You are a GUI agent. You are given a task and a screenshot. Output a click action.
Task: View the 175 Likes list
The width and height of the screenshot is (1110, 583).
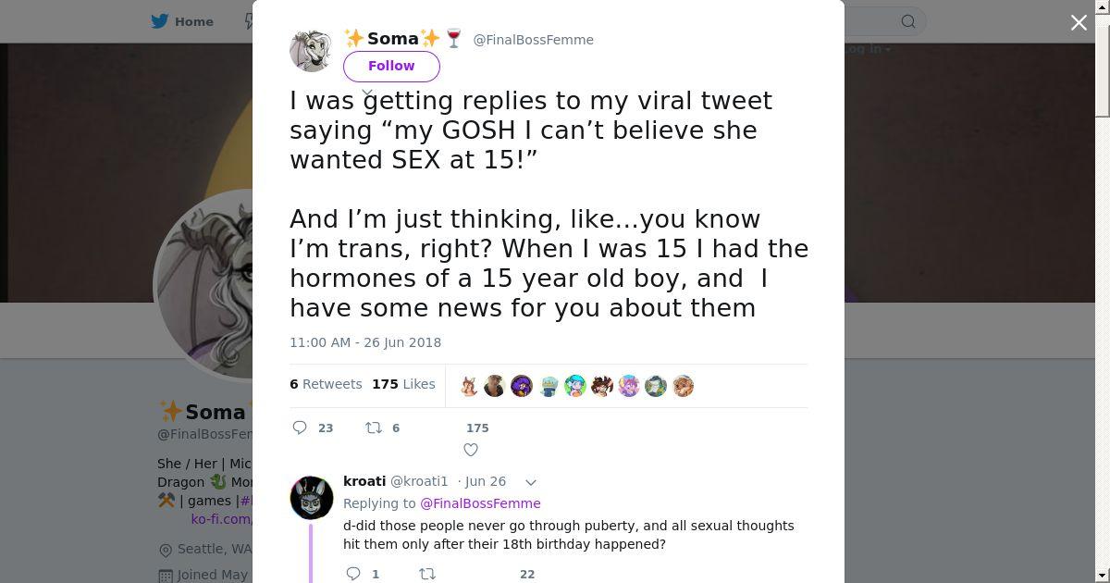pos(403,384)
